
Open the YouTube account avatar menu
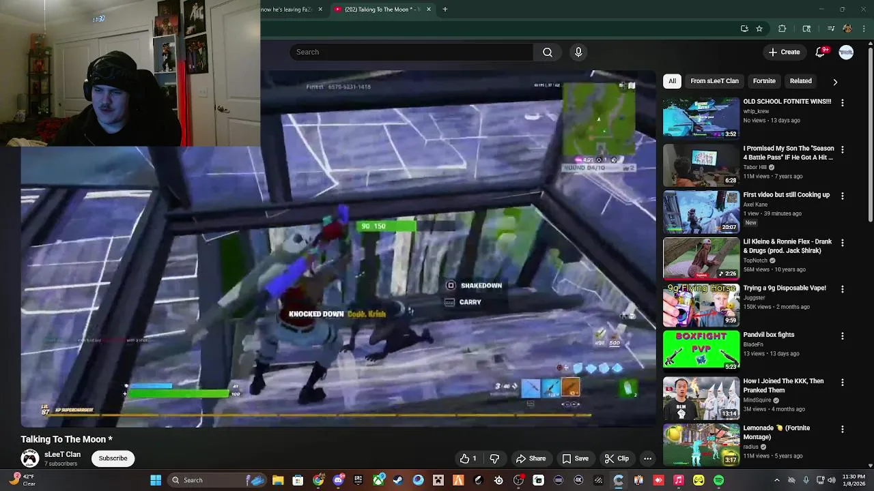point(846,52)
